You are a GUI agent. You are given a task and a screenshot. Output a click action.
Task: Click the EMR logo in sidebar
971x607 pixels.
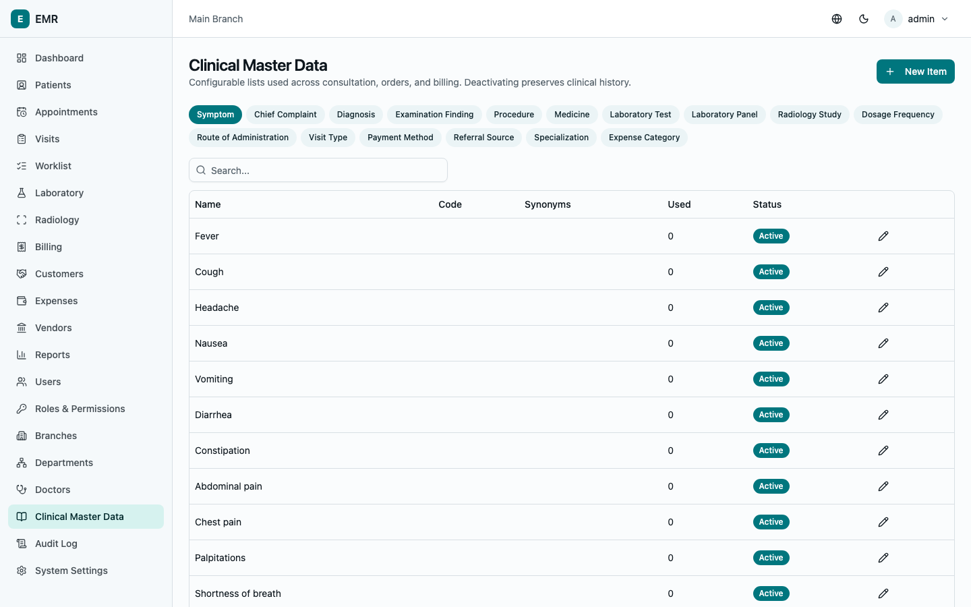pos(20,19)
